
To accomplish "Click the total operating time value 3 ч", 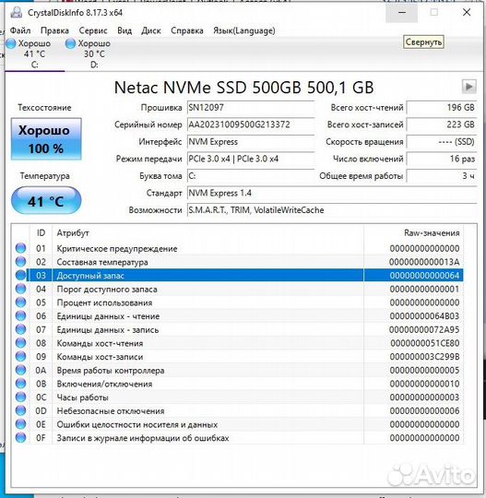I will (442, 176).
